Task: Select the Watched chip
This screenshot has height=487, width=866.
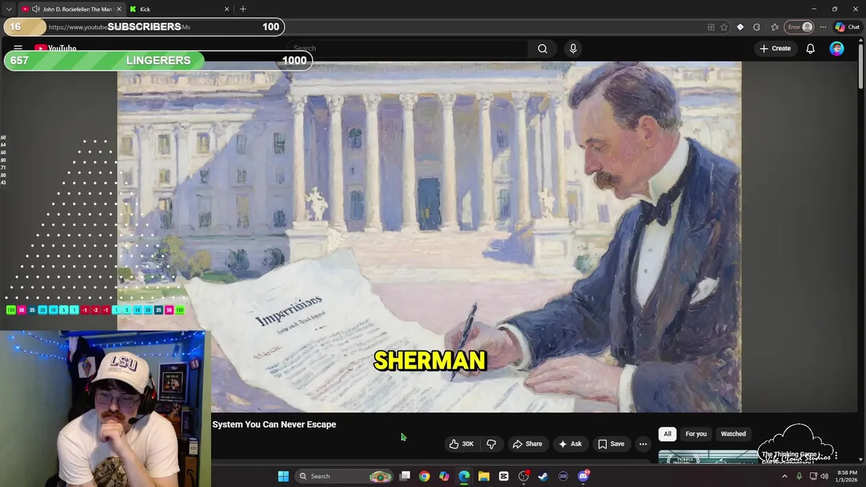Action: point(733,434)
